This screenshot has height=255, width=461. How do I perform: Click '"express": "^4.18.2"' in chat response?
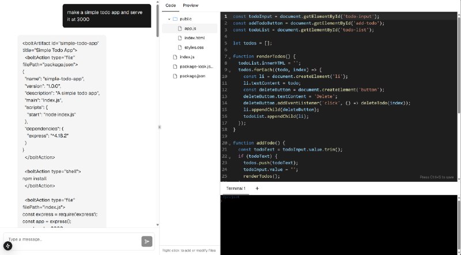click(48, 136)
